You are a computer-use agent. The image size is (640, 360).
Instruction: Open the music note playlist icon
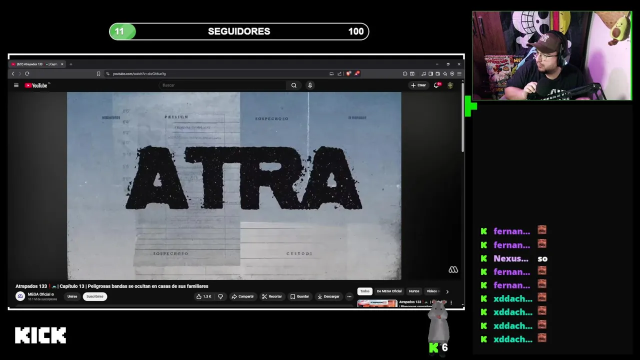[423, 74]
